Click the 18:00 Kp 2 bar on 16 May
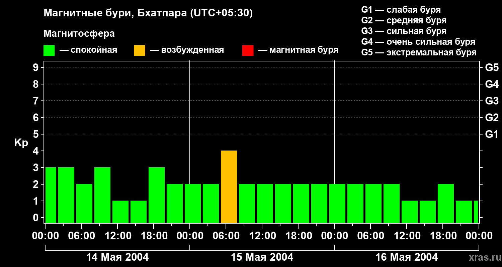Viewport: 502px width, 267px height. point(446,203)
